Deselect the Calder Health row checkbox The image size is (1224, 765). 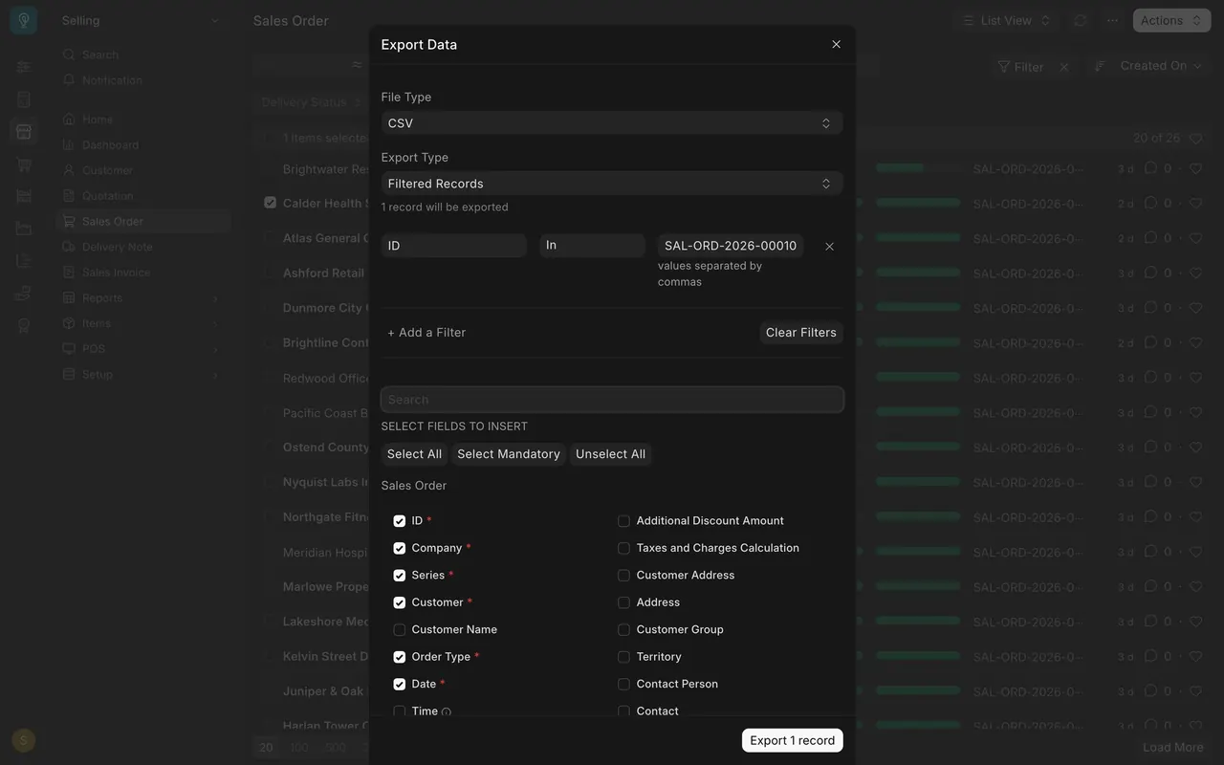[270, 203]
